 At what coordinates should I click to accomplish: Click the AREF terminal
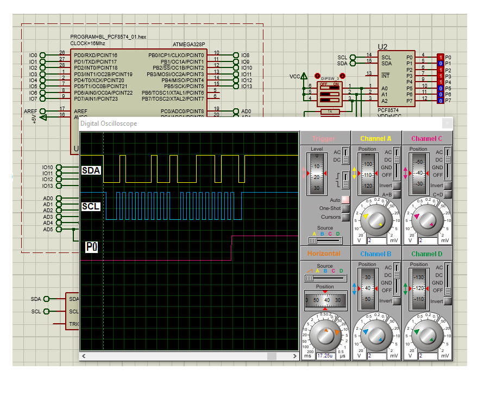click(43, 111)
